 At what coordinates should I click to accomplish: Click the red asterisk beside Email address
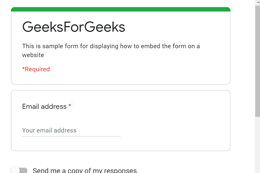(70, 106)
